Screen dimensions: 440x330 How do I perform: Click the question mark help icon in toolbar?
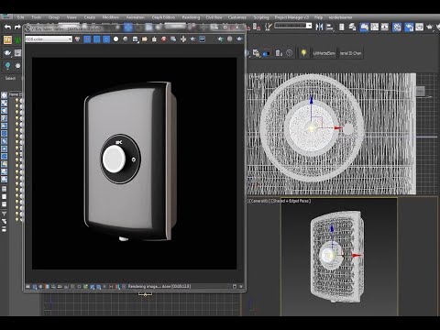click(290, 53)
